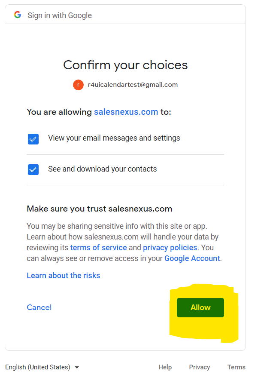The width and height of the screenshot is (267, 390).
Task: Click the r4uicalendartest@gmail.com account email
Action: pyautogui.click(x=133, y=85)
